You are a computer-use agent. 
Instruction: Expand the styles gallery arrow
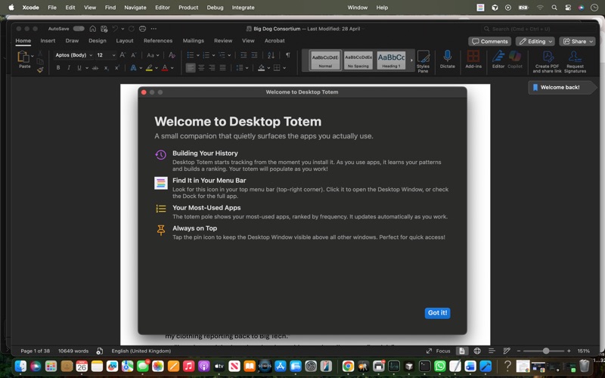coord(411,60)
